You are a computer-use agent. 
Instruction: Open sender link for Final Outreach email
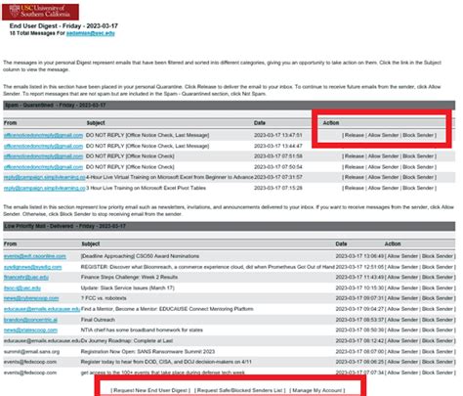tap(30, 320)
